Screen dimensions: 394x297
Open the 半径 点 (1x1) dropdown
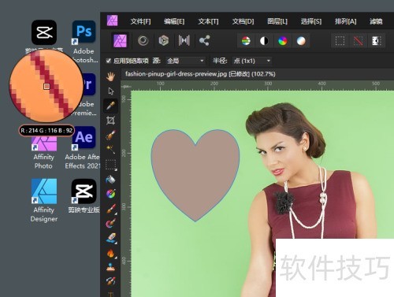pos(252,61)
